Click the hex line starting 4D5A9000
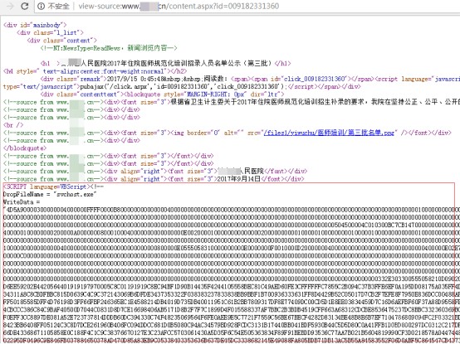The image size is (460, 344). (232, 210)
